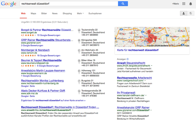Open Suchoptionen search tools

point(95,13)
